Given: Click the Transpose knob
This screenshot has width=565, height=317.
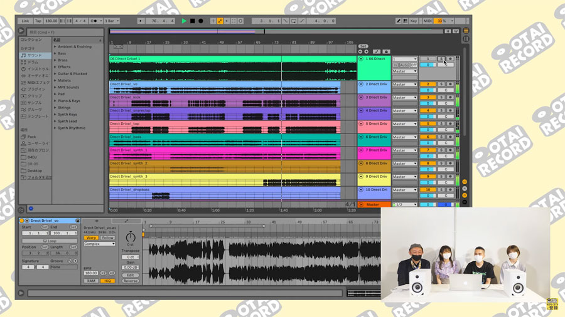Looking at the screenshot, I should 131,237.
